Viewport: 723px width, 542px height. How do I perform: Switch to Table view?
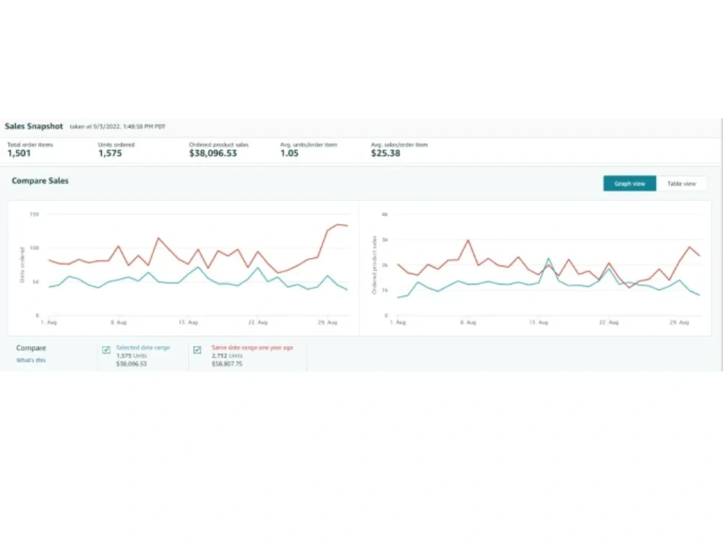coord(681,184)
